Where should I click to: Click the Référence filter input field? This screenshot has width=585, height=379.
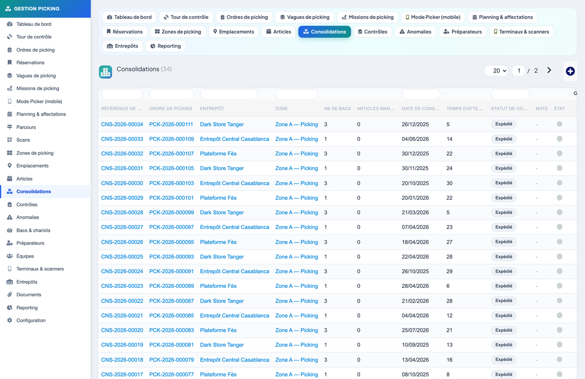tap(122, 94)
